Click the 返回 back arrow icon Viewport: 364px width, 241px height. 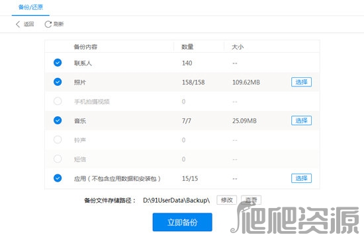tap(18, 24)
